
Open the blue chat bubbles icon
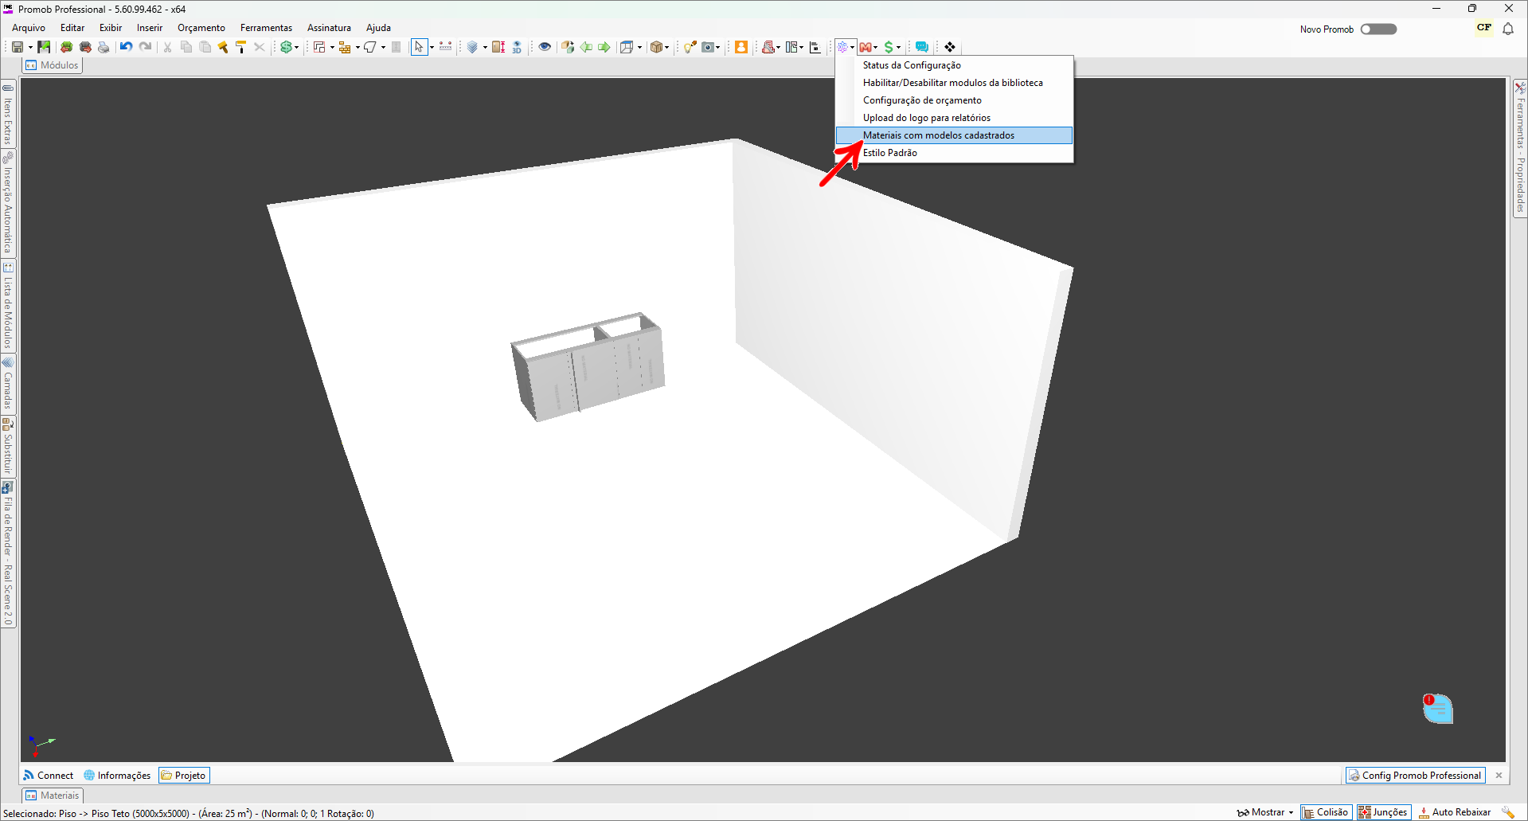(x=922, y=47)
